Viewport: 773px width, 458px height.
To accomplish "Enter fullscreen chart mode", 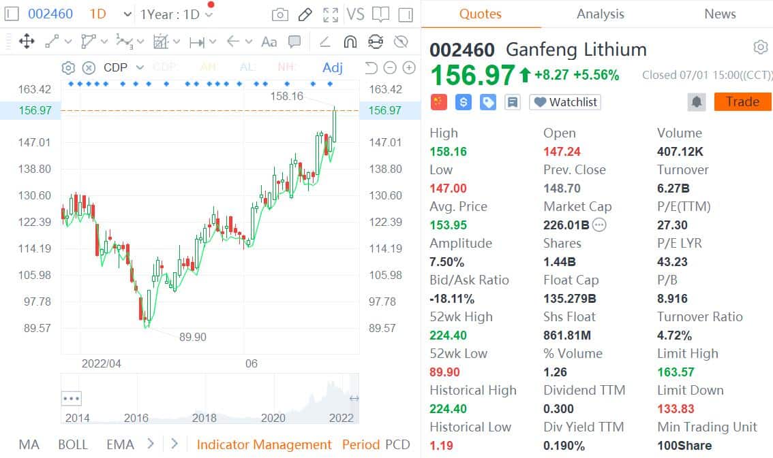I will click(330, 14).
